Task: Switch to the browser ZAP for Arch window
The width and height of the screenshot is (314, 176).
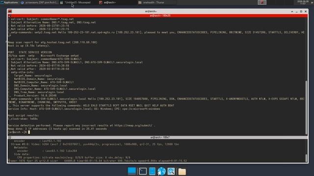Action: (x=39, y=2)
